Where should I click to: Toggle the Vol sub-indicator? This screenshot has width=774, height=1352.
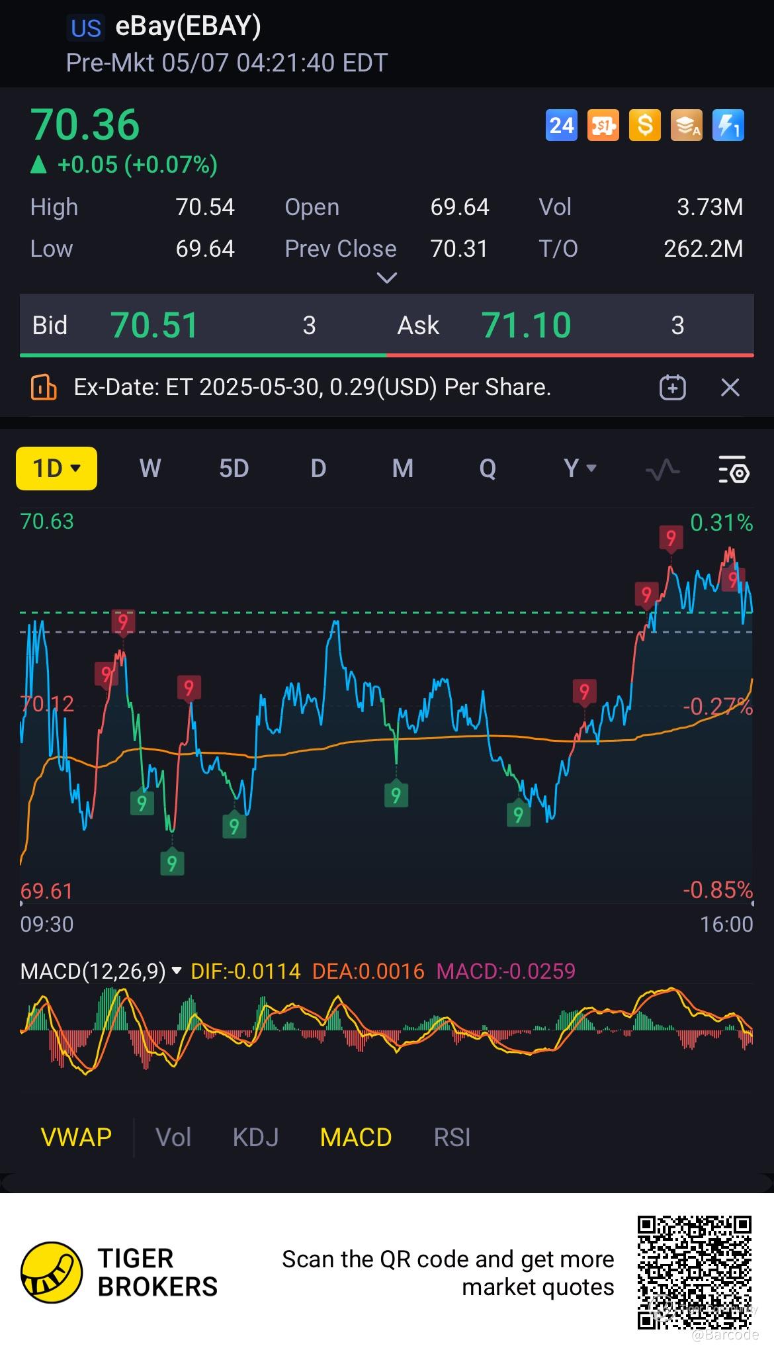[x=173, y=1138]
